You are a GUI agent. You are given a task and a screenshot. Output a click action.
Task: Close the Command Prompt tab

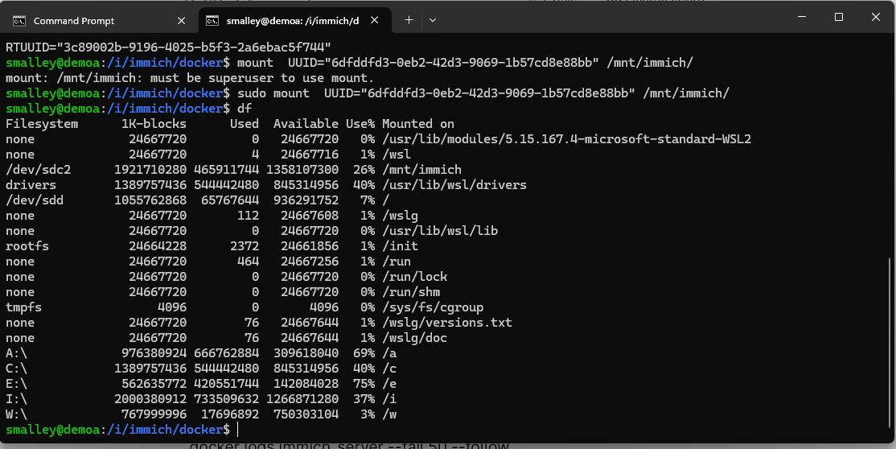pyautogui.click(x=181, y=21)
